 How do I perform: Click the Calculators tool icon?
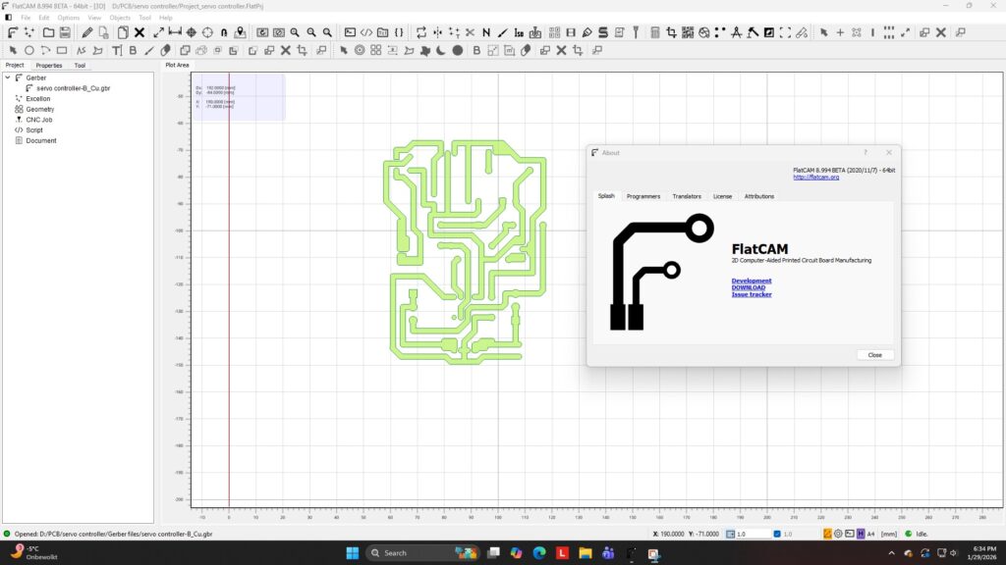pyautogui.click(x=654, y=32)
